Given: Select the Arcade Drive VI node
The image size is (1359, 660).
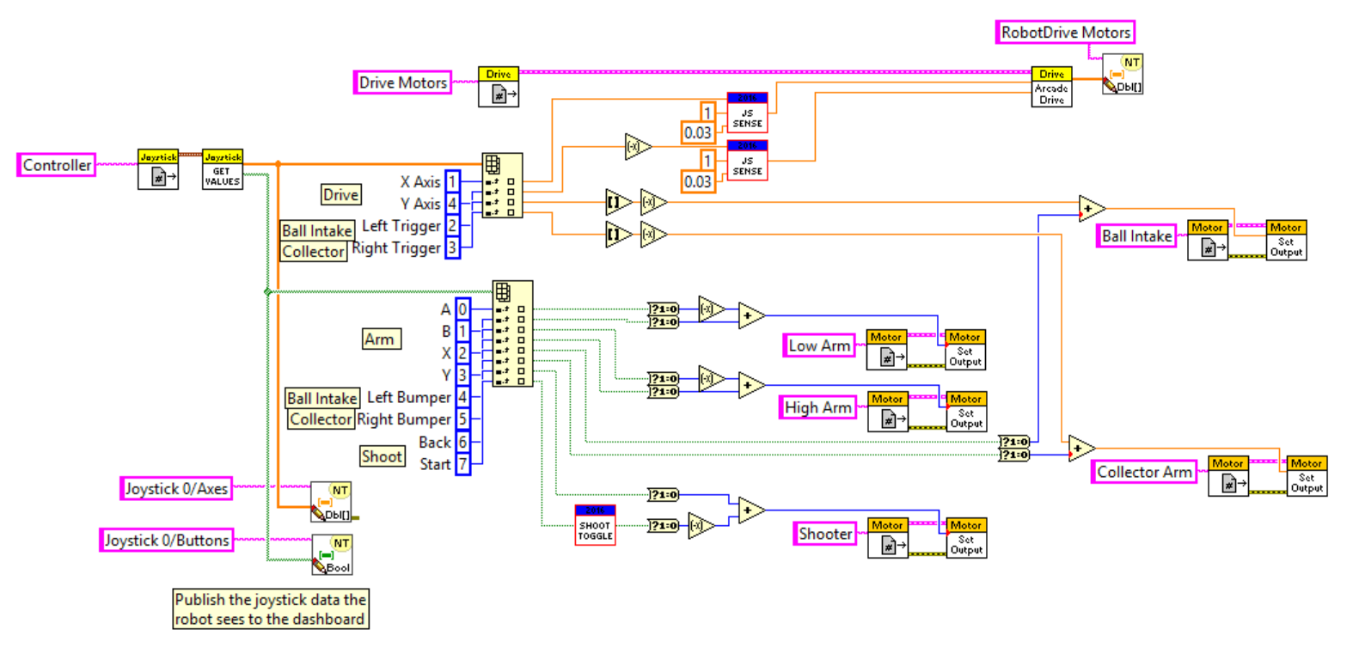Looking at the screenshot, I should tap(1051, 87).
